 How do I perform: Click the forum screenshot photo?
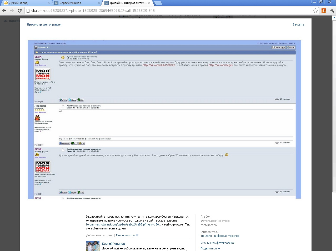point(164,119)
